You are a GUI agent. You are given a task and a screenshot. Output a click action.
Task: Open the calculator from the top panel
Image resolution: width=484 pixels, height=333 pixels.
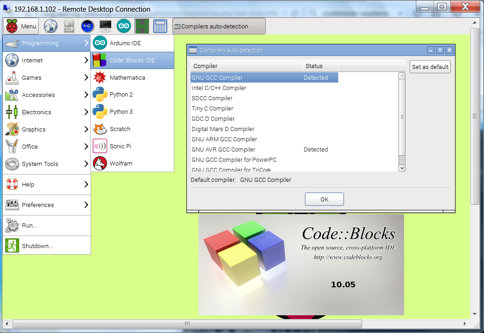(160, 27)
